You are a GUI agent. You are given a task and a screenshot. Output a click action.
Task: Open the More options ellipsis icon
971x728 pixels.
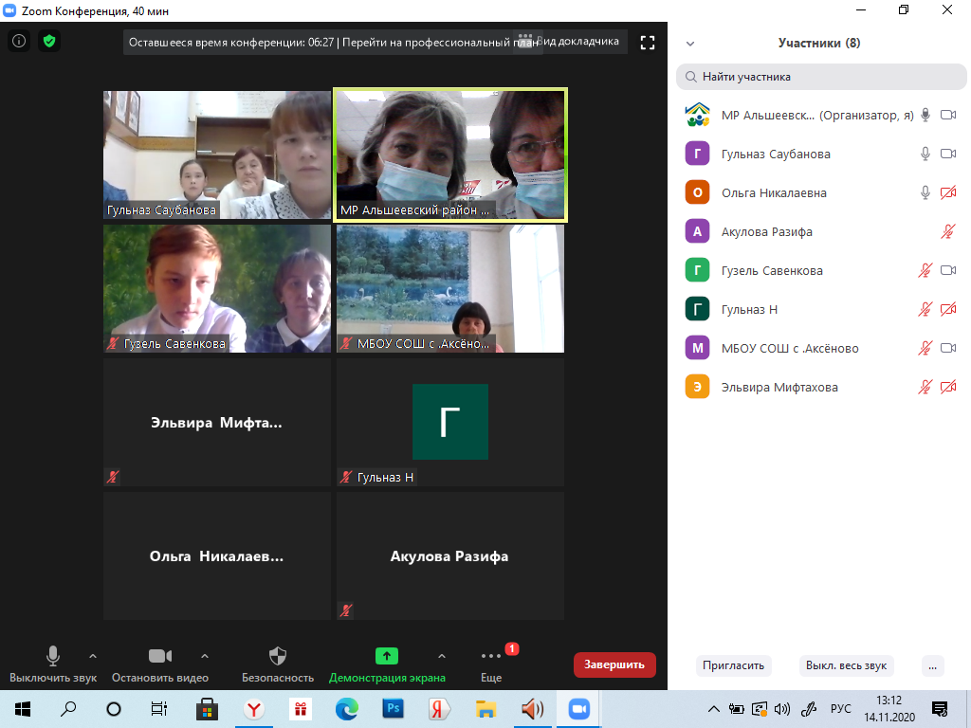tap(491, 656)
